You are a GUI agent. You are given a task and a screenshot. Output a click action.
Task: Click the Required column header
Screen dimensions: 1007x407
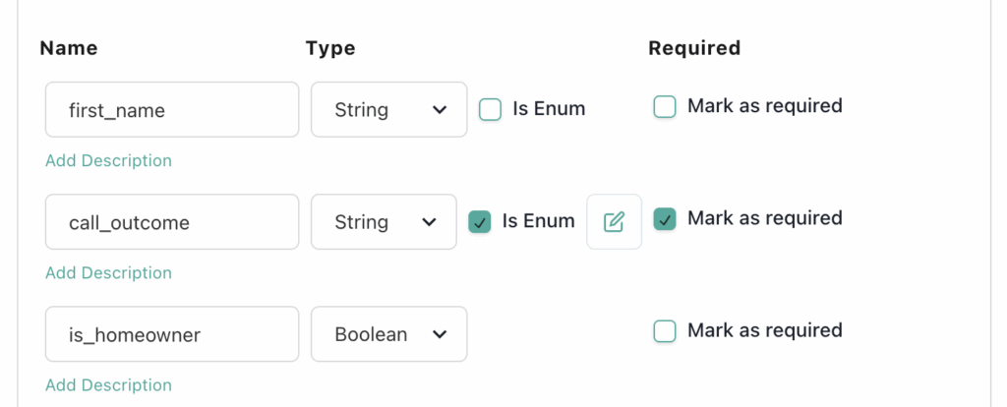point(694,47)
